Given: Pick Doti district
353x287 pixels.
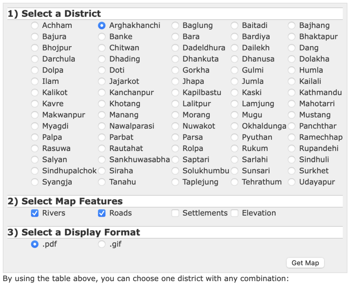Looking at the screenshot, I should point(102,70).
